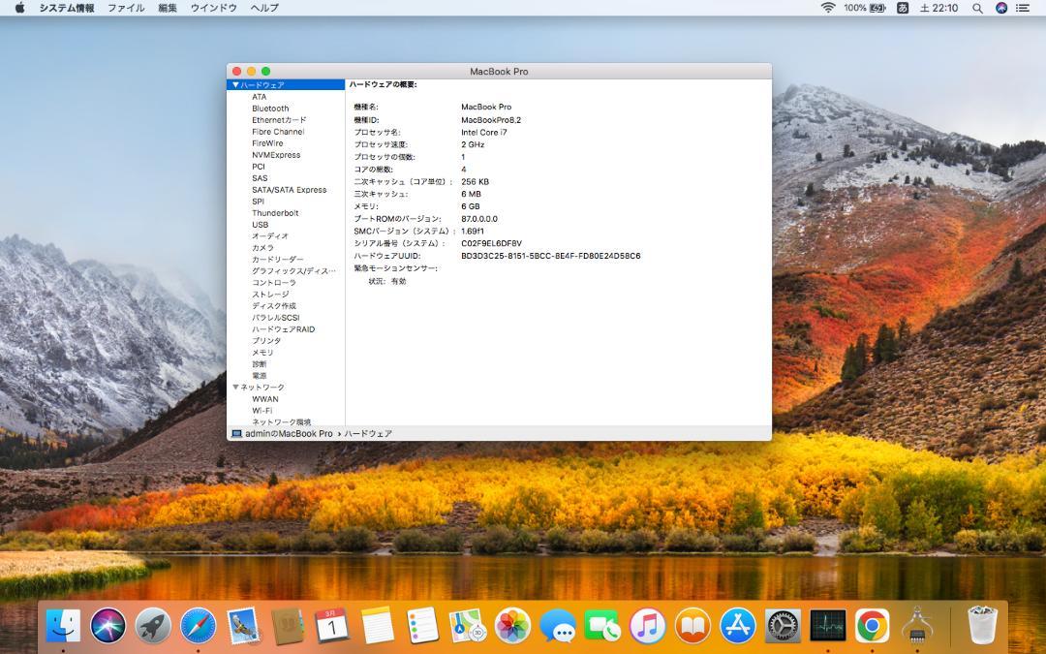Open System Preferences gear icon in Dock
The image size is (1046, 654).
pos(783,627)
